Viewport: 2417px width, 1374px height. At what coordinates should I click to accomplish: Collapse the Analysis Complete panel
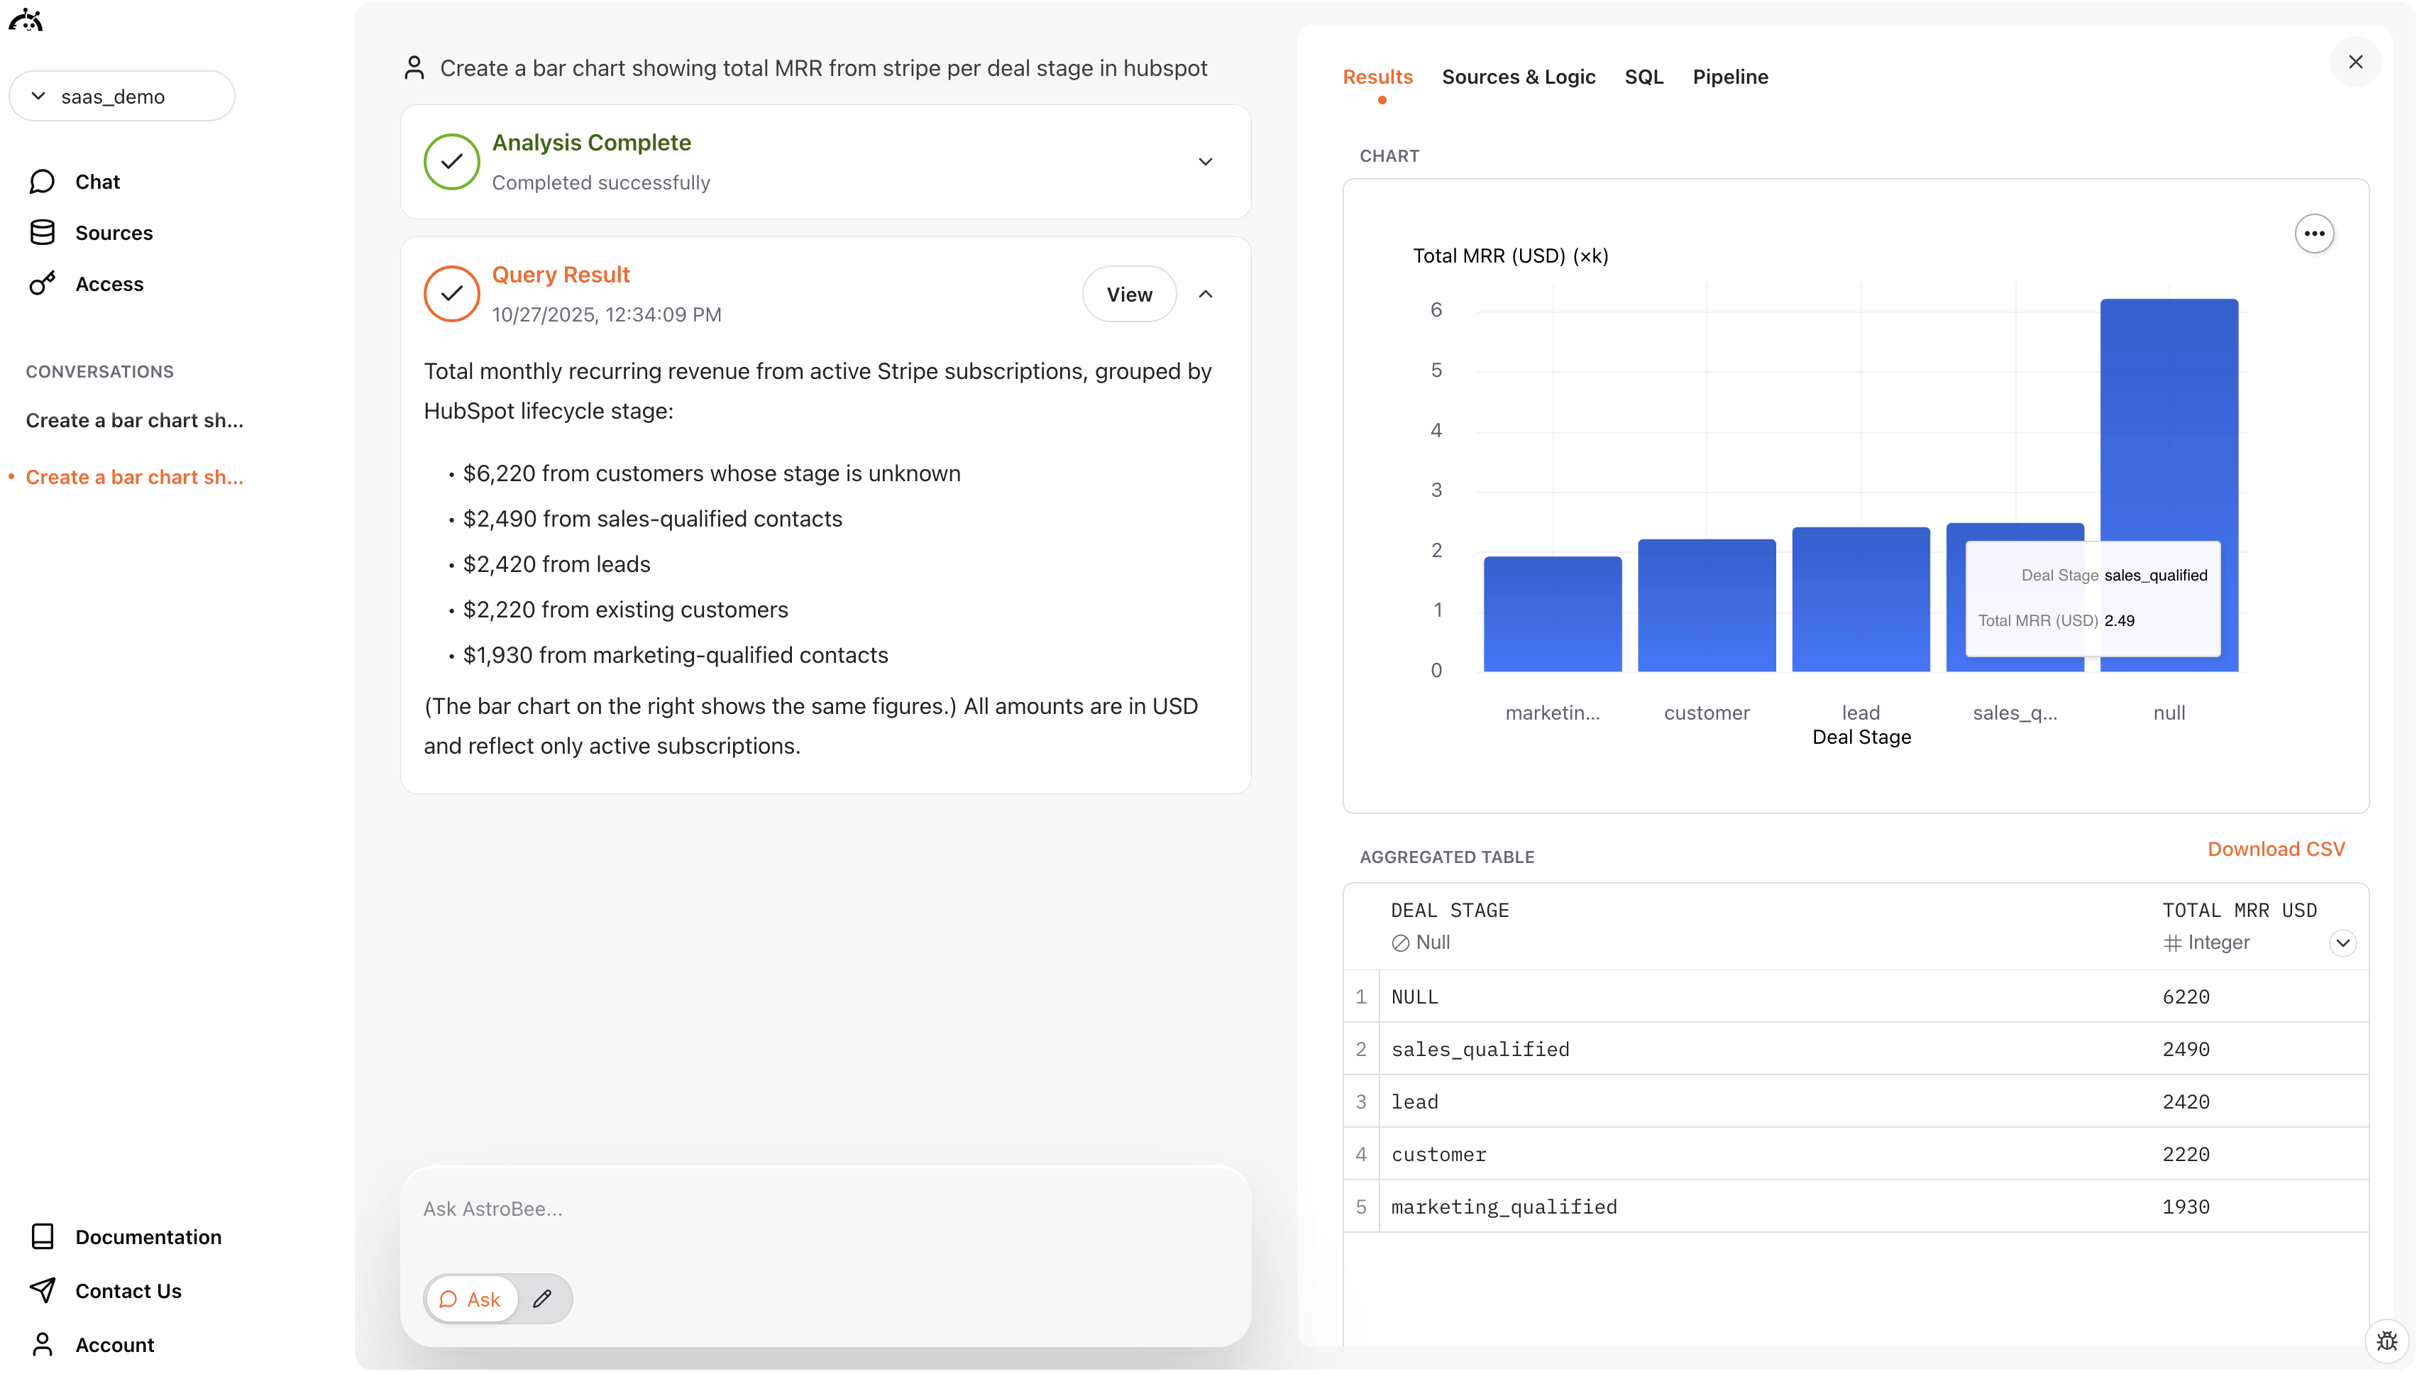(x=1205, y=161)
